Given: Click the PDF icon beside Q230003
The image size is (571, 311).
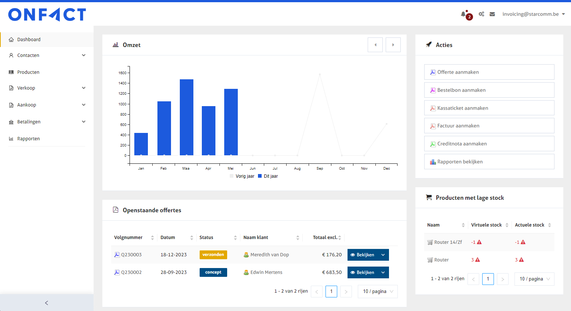Looking at the screenshot, I should (x=117, y=255).
